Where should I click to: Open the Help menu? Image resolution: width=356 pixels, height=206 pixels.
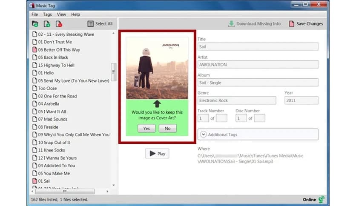tap(75, 14)
